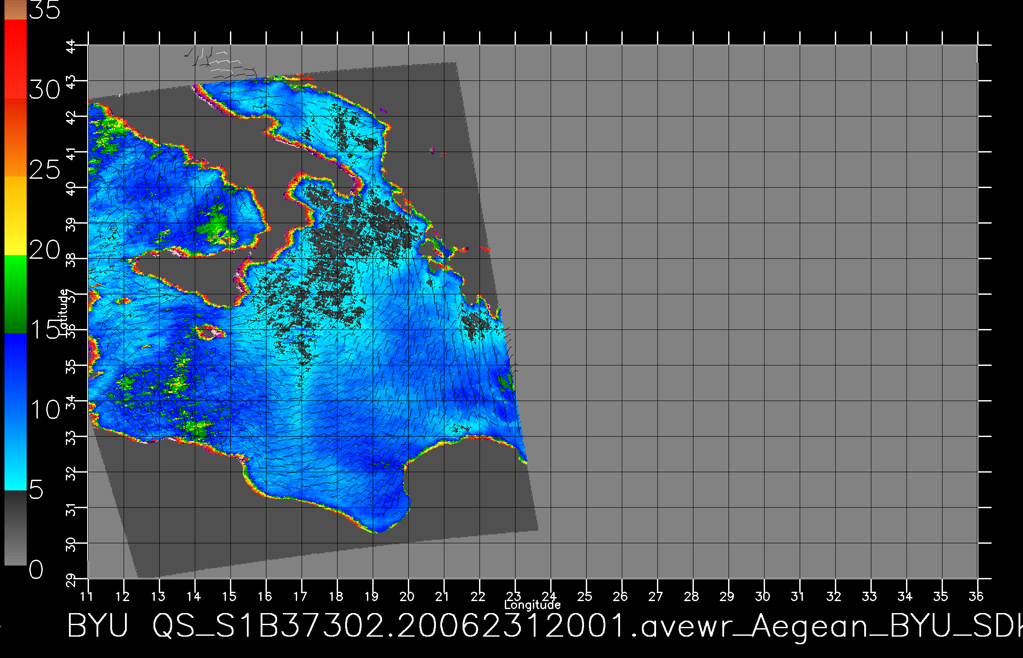Select longitude tick label 14
1023x658 pixels.
point(193,596)
